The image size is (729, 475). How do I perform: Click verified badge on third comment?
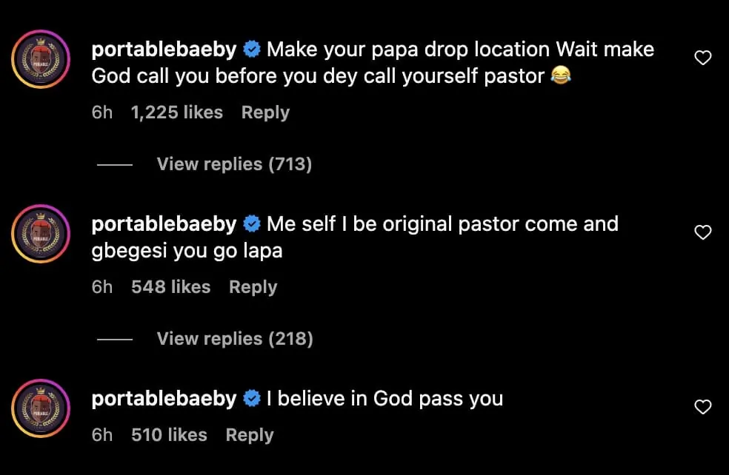coord(252,399)
